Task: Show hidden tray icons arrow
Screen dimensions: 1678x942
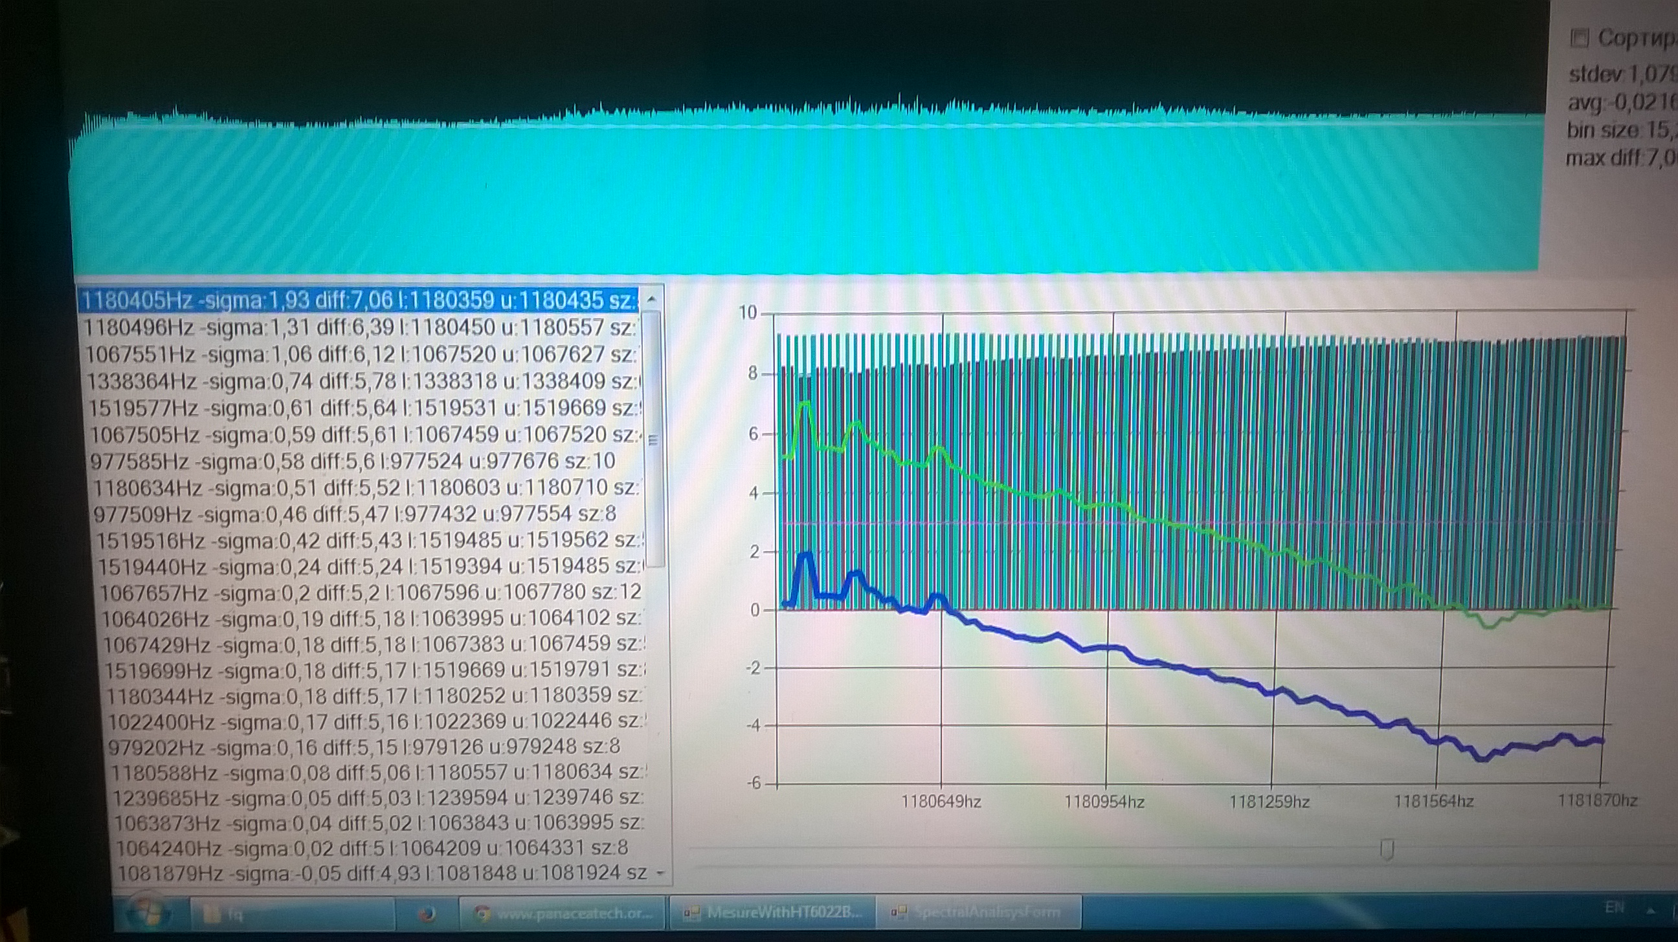Action: (x=1650, y=910)
